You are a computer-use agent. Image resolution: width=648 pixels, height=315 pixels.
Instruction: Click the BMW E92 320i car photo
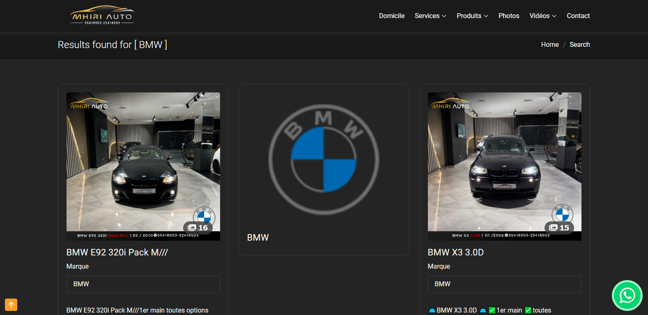(x=143, y=166)
